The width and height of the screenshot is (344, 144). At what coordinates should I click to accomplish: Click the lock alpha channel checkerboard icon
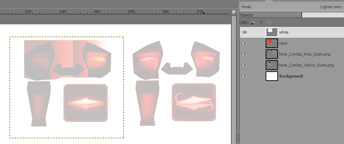click(269, 22)
